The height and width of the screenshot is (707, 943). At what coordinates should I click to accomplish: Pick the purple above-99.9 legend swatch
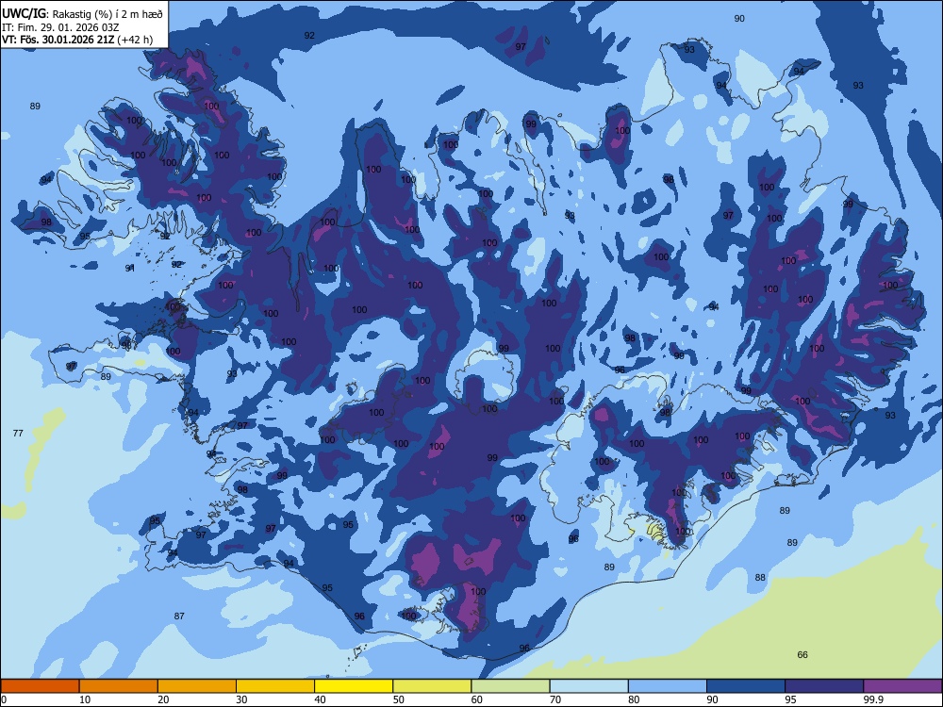point(902,686)
